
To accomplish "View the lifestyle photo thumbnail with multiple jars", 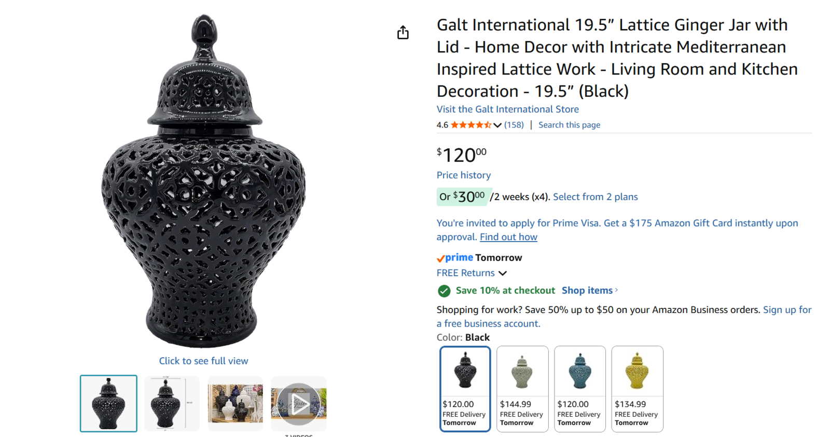I will [x=236, y=404].
